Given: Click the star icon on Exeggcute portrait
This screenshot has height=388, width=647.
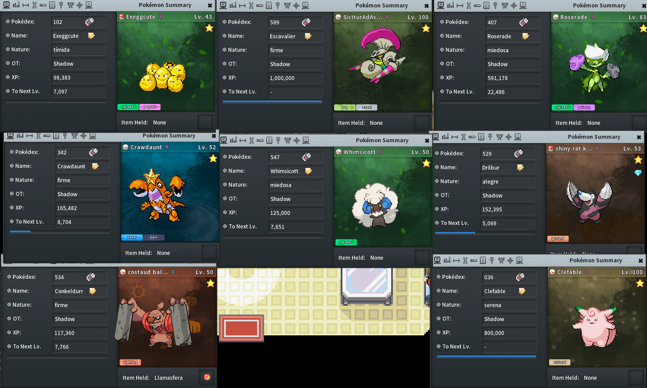Looking at the screenshot, I should tap(209, 28).
